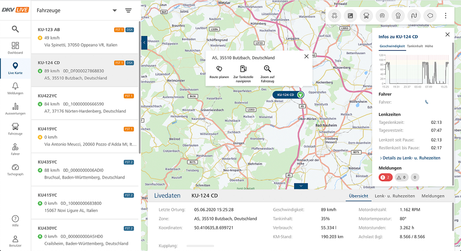This screenshot has width=461, height=251.
Task: Click 'Zur Tankstelle navigieren' fuel icon
Action: pos(243,69)
